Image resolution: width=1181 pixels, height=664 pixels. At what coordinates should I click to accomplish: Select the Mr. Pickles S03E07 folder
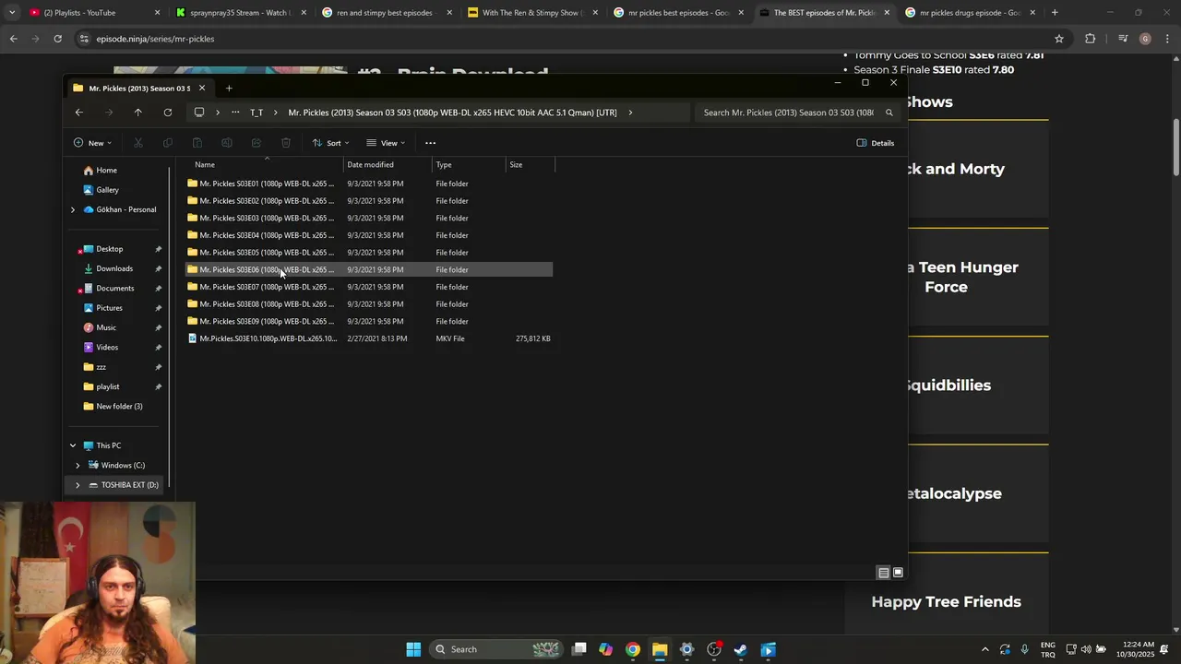coord(369,287)
